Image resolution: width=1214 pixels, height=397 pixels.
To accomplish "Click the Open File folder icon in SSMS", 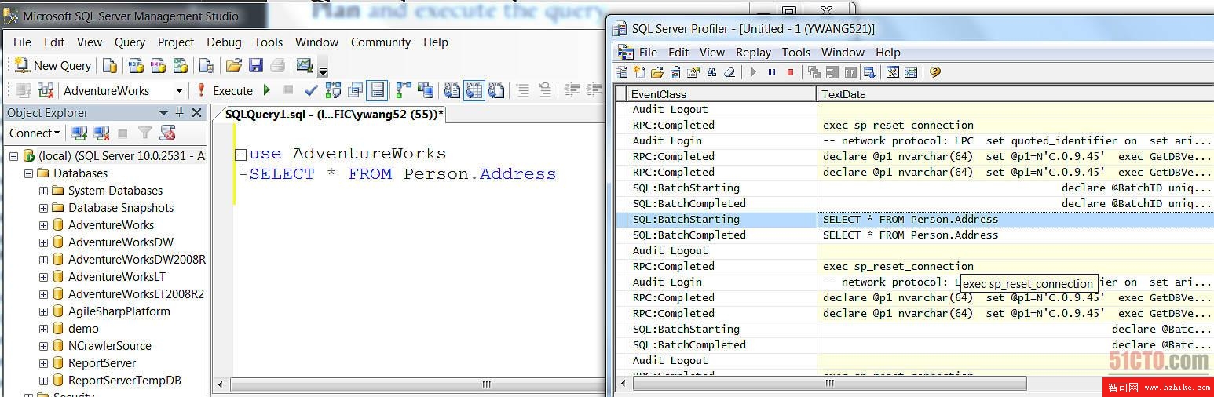I will [x=233, y=66].
